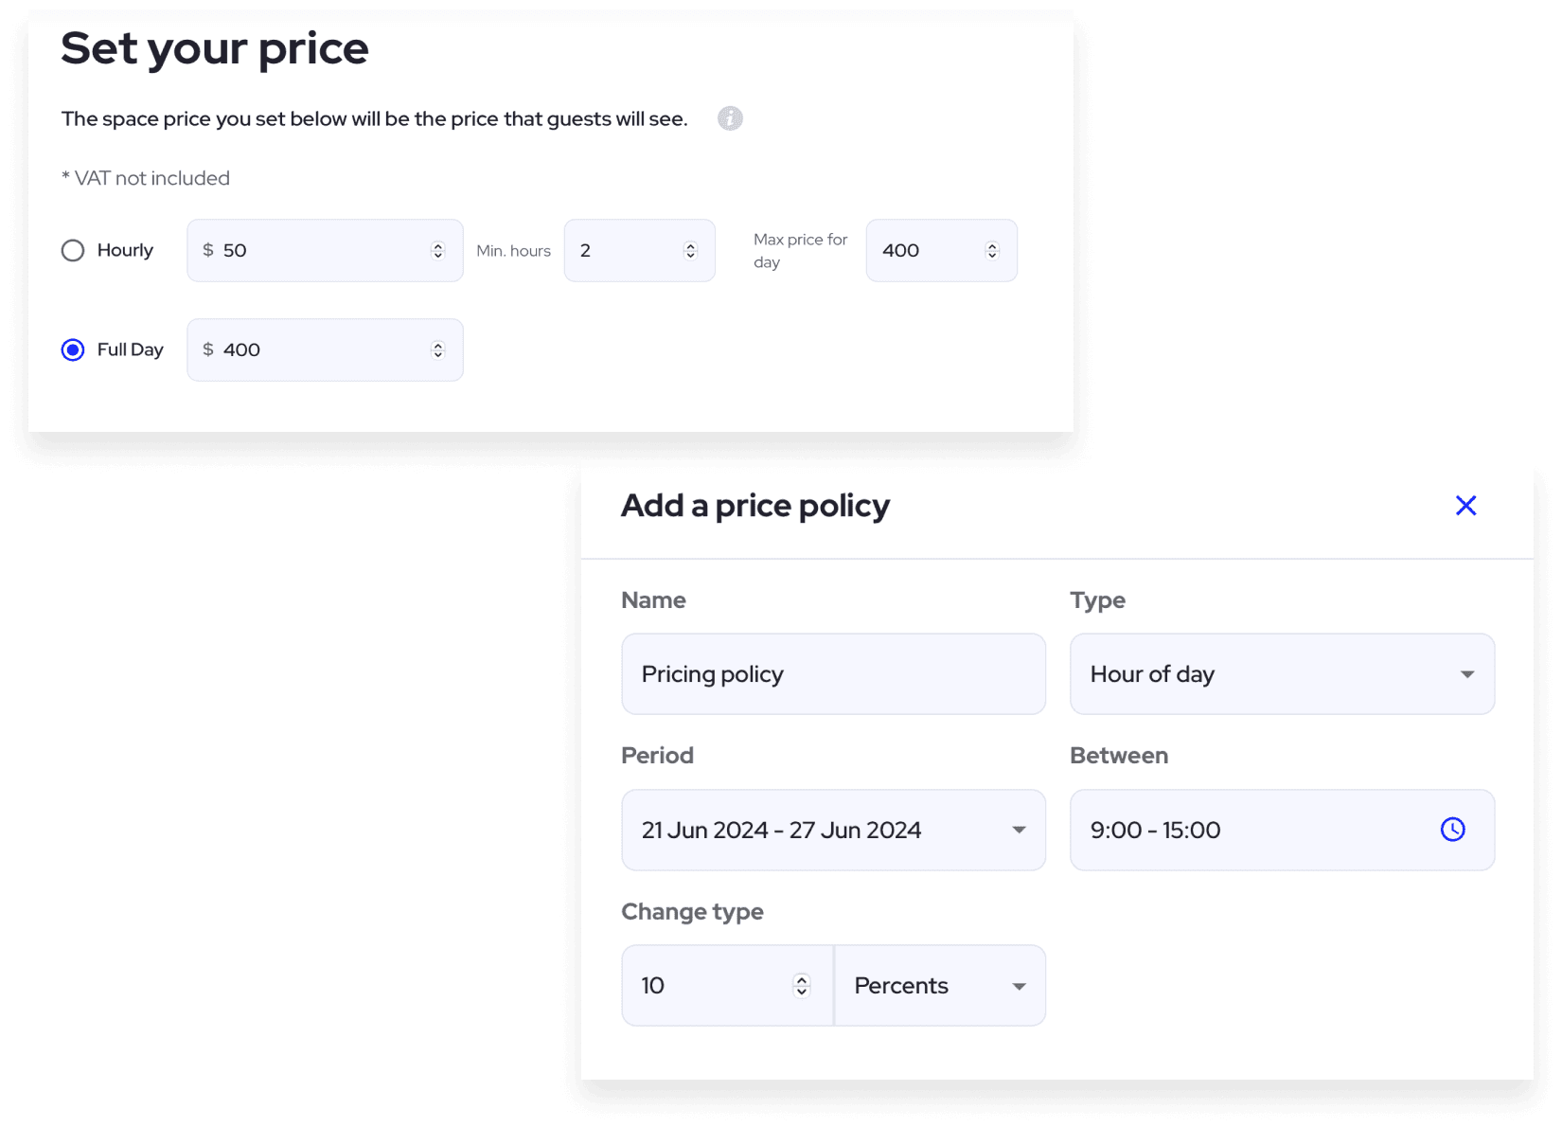This screenshot has height=1127, width=1562.
Task: Open the Type dropdown showing Hour of day
Action: pyautogui.click(x=1282, y=674)
